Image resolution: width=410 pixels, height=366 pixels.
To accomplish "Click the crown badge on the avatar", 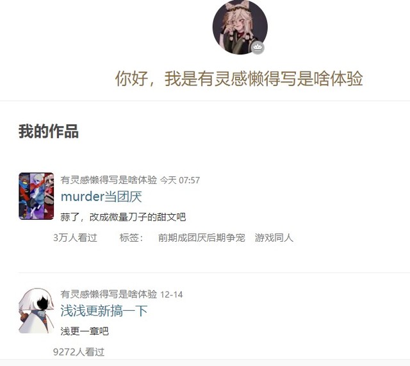I will [258, 47].
